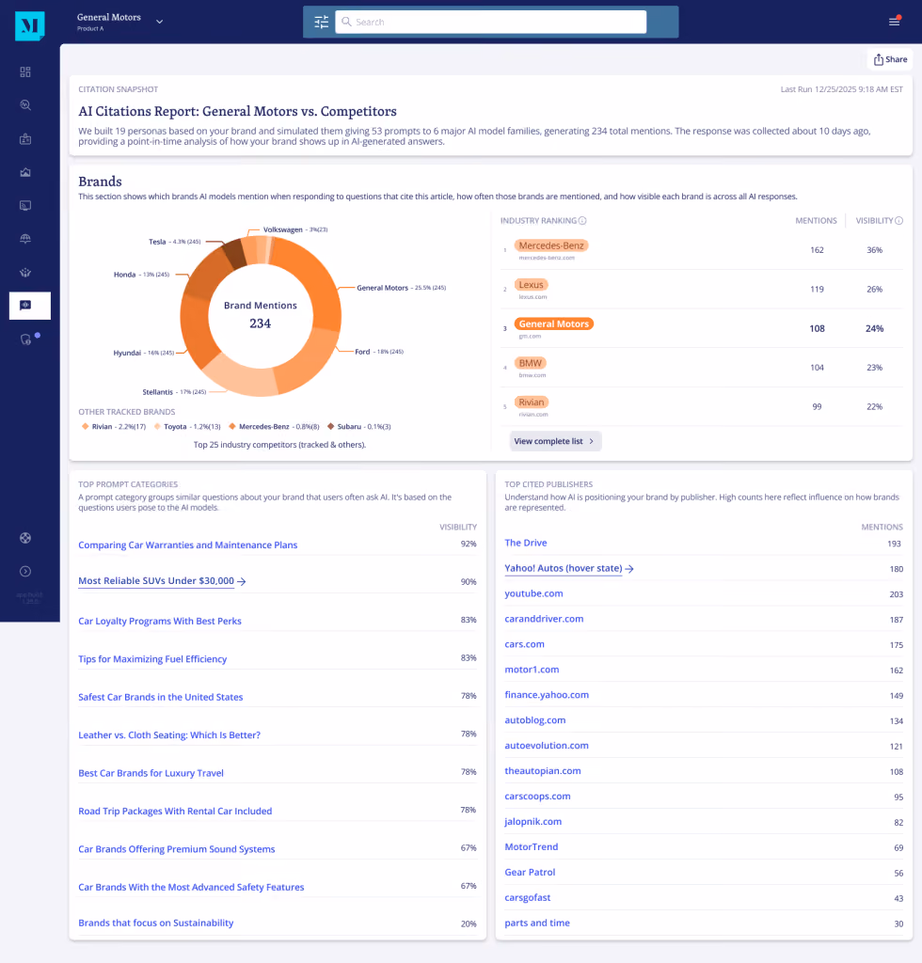This screenshot has height=963, width=922.
Task: Open the shield icon with notification dot
Action: (x=26, y=339)
